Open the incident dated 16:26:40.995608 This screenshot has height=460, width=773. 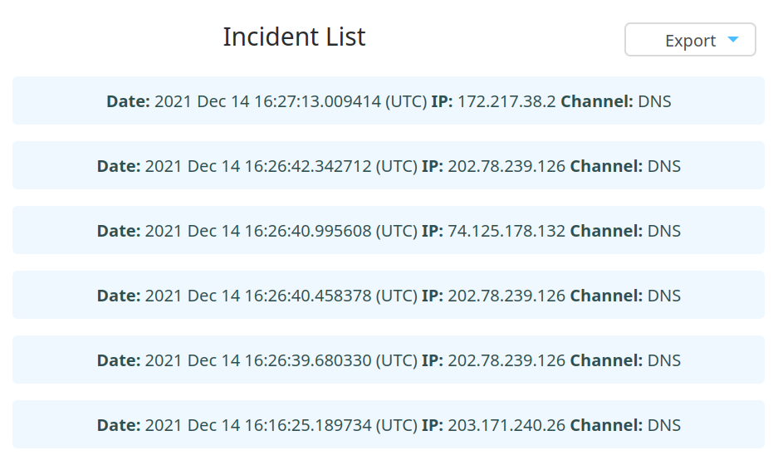389,230
